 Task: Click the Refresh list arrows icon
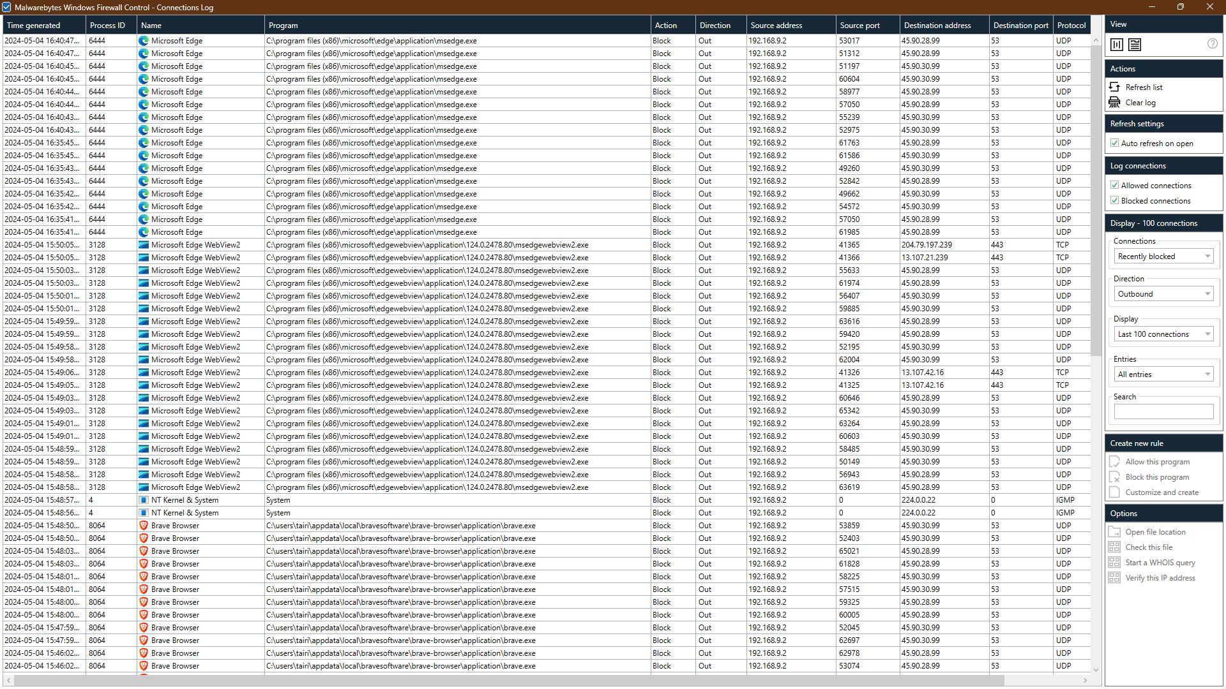point(1114,87)
